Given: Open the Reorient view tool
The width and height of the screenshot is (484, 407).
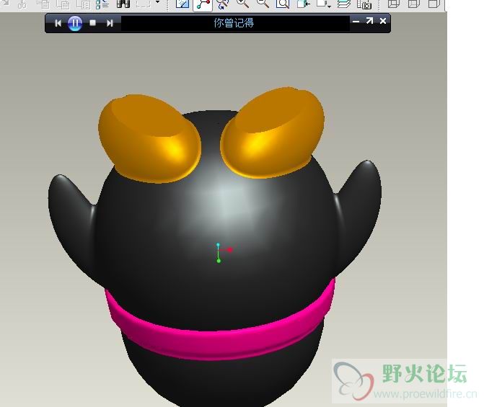Looking at the screenshot, I should [303, 4].
